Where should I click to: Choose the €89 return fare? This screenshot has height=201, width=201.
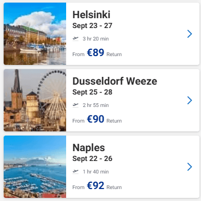click(x=95, y=52)
